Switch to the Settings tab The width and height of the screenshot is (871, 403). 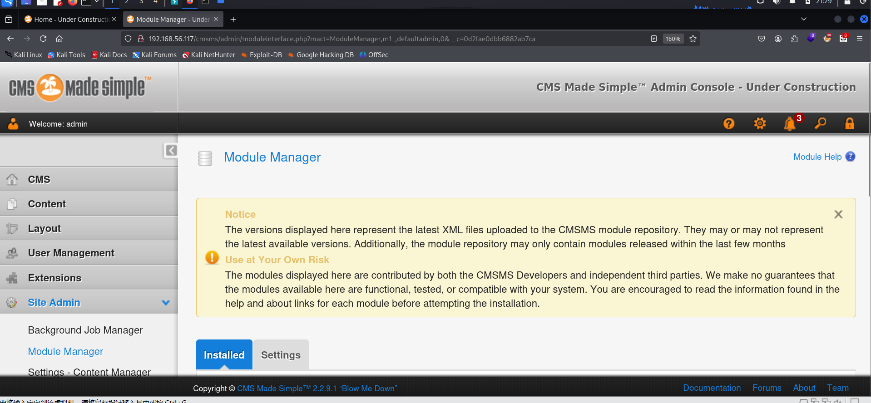tap(281, 354)
